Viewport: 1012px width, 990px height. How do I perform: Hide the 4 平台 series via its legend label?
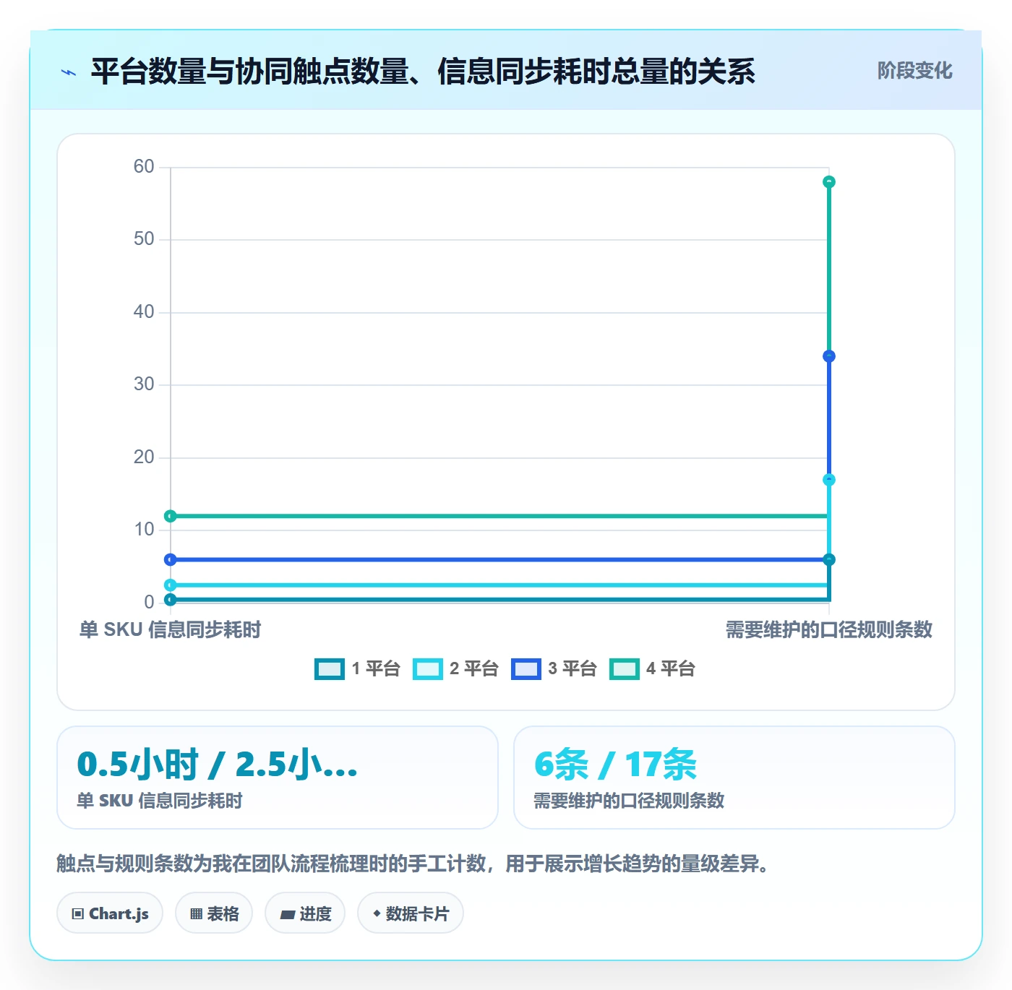click(x=671, y=669)
